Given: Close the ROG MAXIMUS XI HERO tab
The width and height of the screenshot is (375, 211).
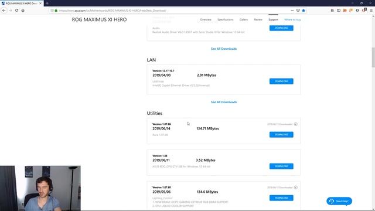Looking at the screenshot, I should click(40, 4).
